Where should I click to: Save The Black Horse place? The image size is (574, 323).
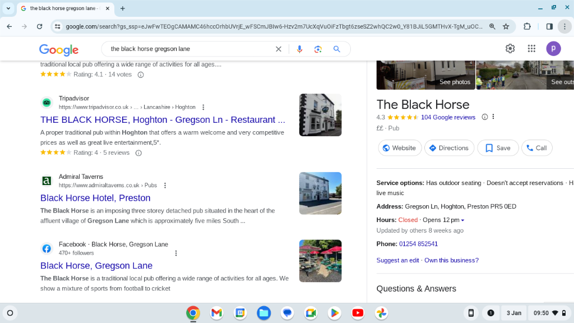click(x=498, y=148)
